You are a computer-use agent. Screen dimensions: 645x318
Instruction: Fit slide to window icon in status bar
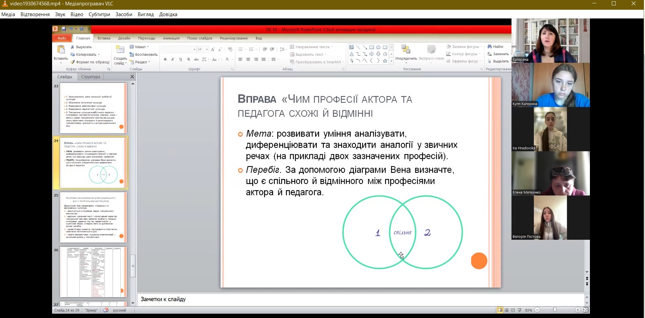click(x=586, y=310)
